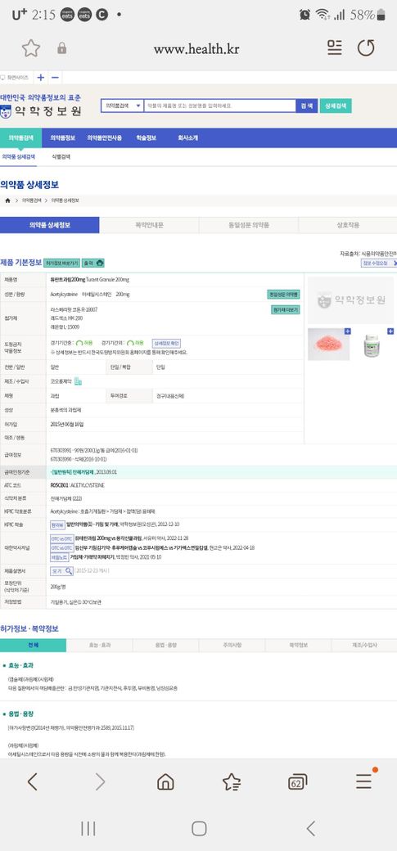Switch to the 상호작용 tab

coord(348,225)
